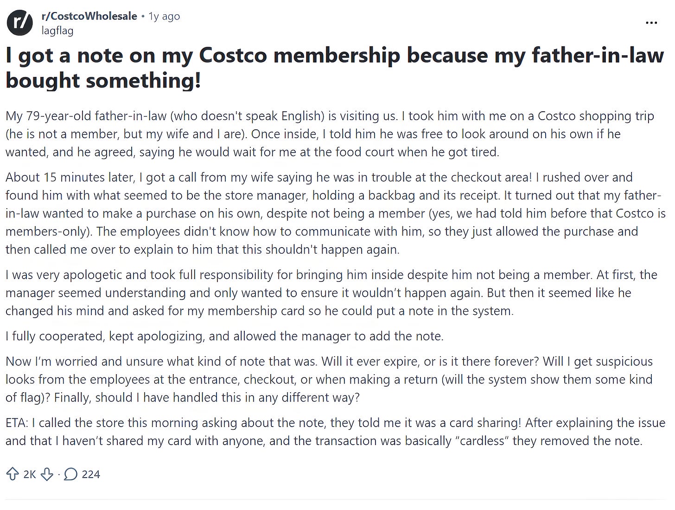675x510 pixels.
Task: Visit the lagflag user profile
Action: [x=57, y=31]
